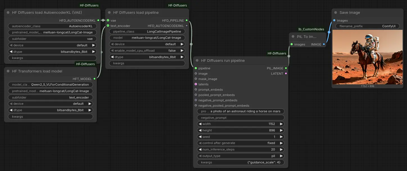Click the text_encoder input port
Screen dimensions: 407x171
108,26
